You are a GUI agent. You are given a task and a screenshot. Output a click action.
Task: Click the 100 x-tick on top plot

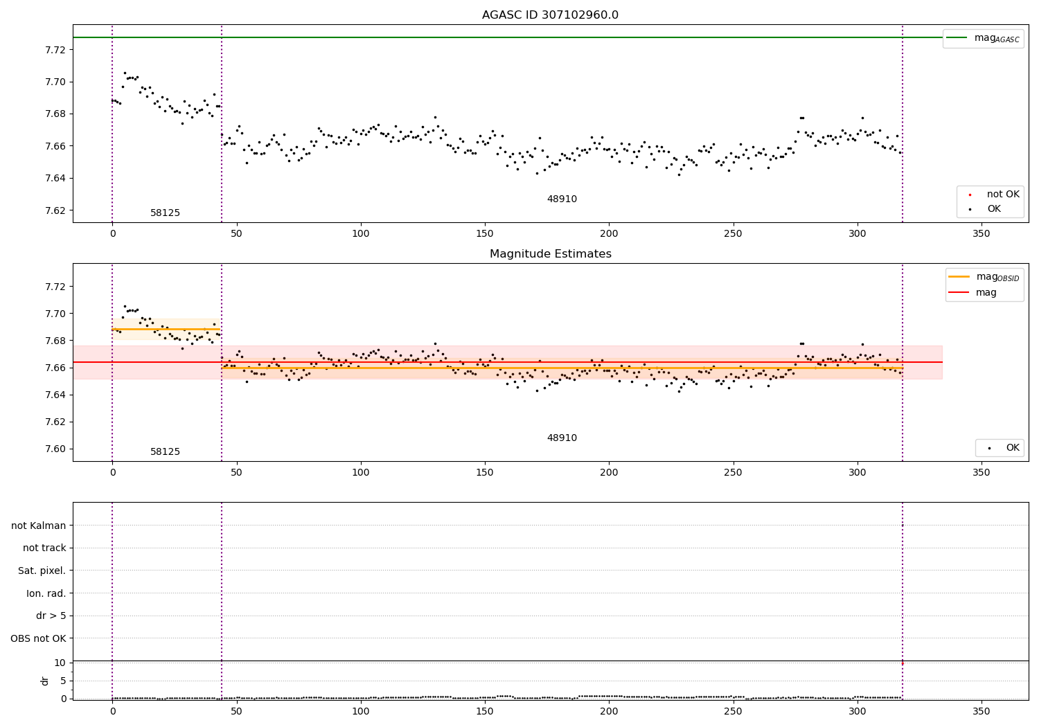[360, 234]
